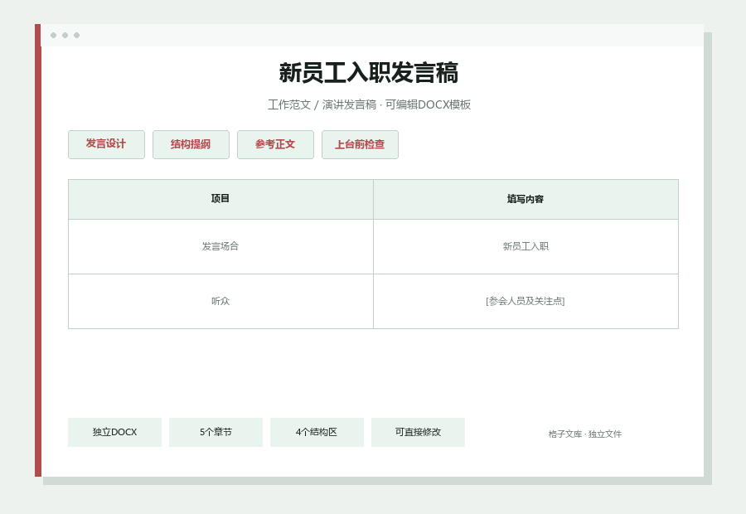Image resolution: width=746 pixels, height=514 pixels.
Task: Click the first window control dot
Action: point(53,35)
